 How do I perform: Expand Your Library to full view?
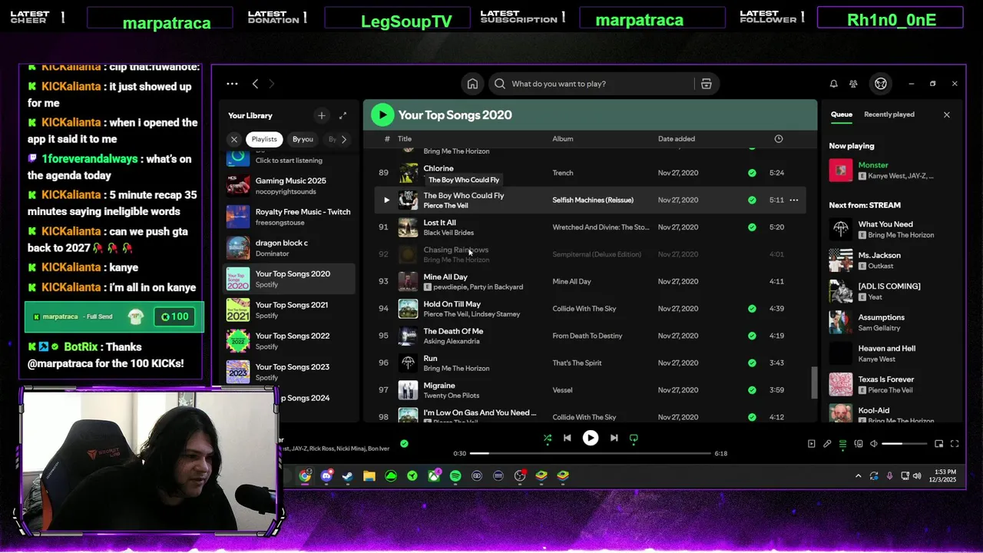tap(343, 115)
